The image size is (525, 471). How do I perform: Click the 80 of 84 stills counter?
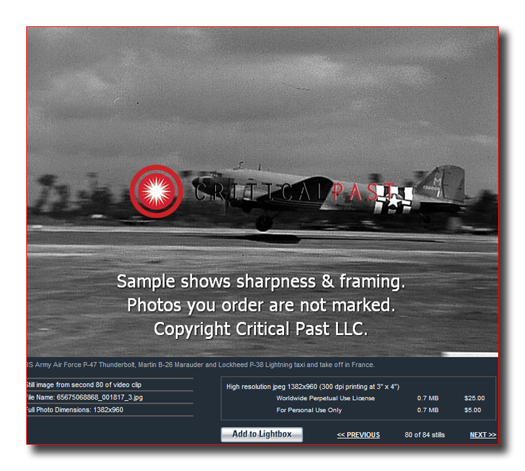click(x=425, y=435)
